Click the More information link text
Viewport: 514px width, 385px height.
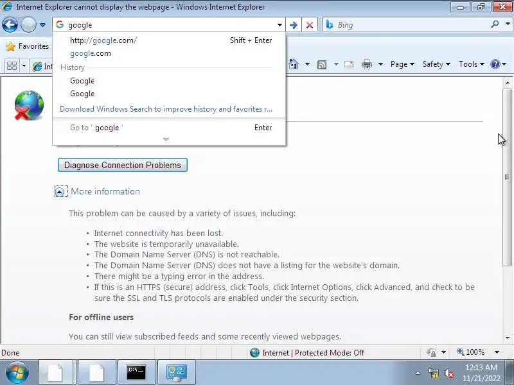(x=105, y=191)
